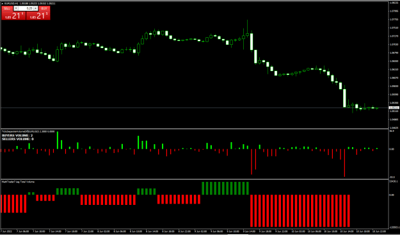Click the sell price tile showing 1.05 21
This screenshot has height=235, width=400.
[x=13, y=15]
